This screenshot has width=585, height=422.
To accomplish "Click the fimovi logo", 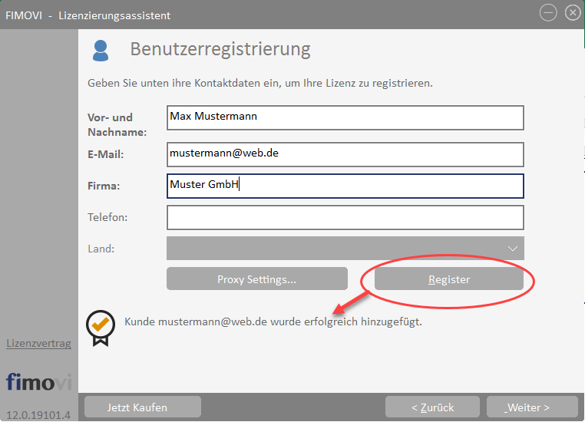I will [39, 381].
